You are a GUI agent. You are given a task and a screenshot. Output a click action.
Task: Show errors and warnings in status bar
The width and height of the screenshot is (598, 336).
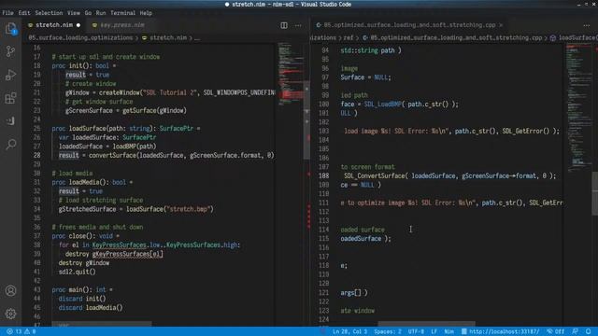click(21, 331)
